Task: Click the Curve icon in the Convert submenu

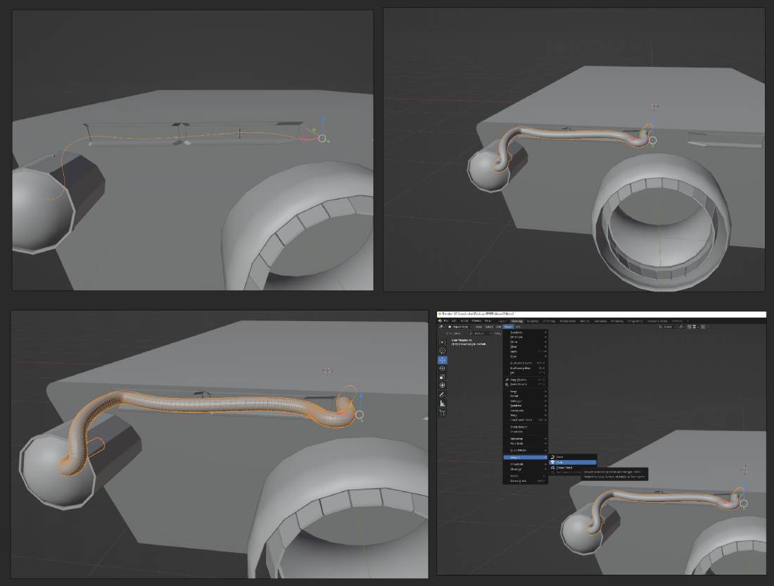Action: pos(552,457)
